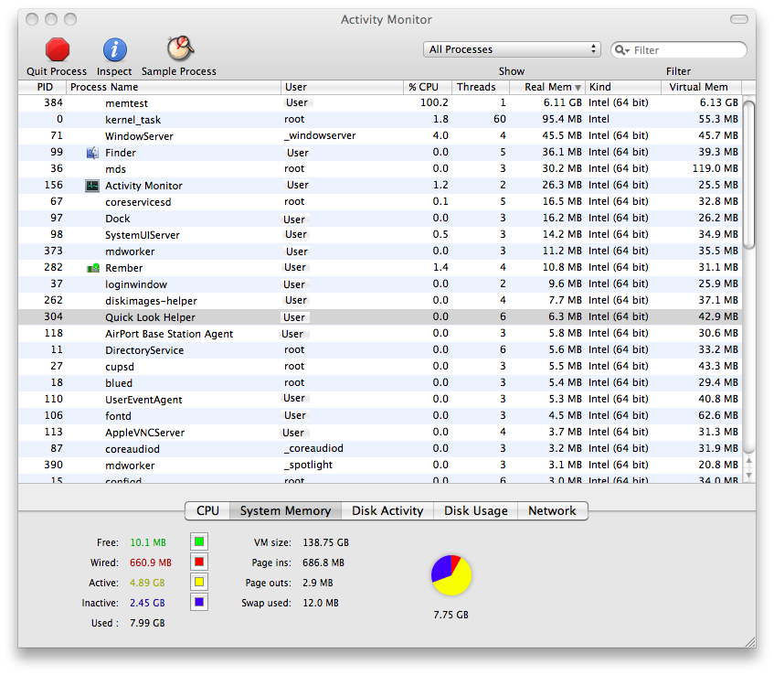
Task: Click the 6.11 GB Real Mem value
Action: pos(562,102)
